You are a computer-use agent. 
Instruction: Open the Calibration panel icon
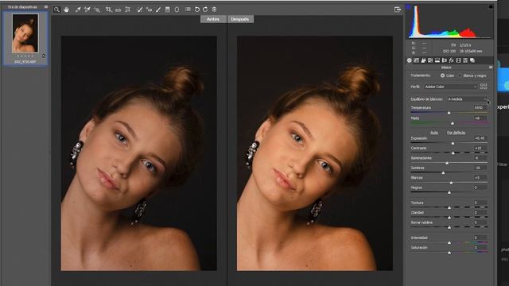click(x=458, y=60)
